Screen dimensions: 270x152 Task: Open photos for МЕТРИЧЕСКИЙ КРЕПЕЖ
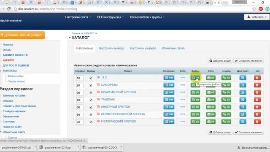(x=211, y=122)
